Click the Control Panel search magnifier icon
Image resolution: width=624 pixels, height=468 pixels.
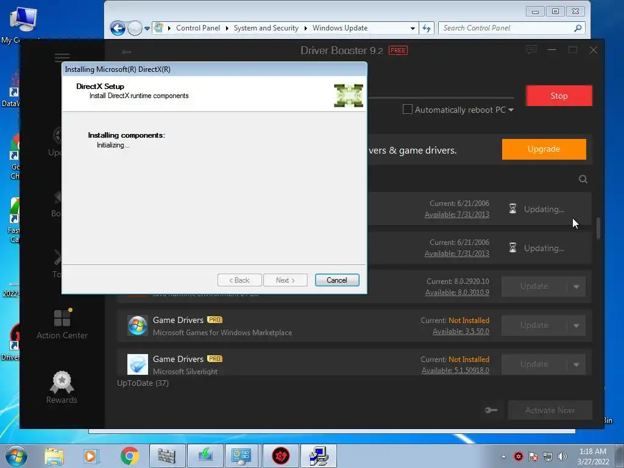(578, 28)
